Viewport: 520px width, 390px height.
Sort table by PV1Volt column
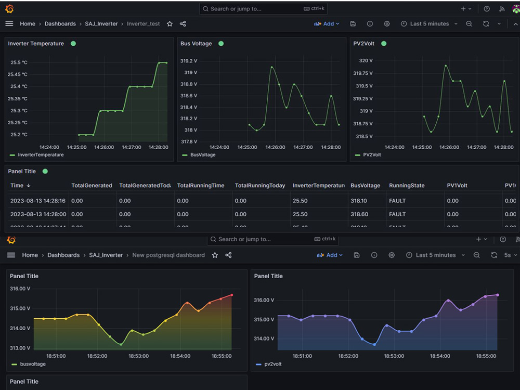tap(457, 186)
